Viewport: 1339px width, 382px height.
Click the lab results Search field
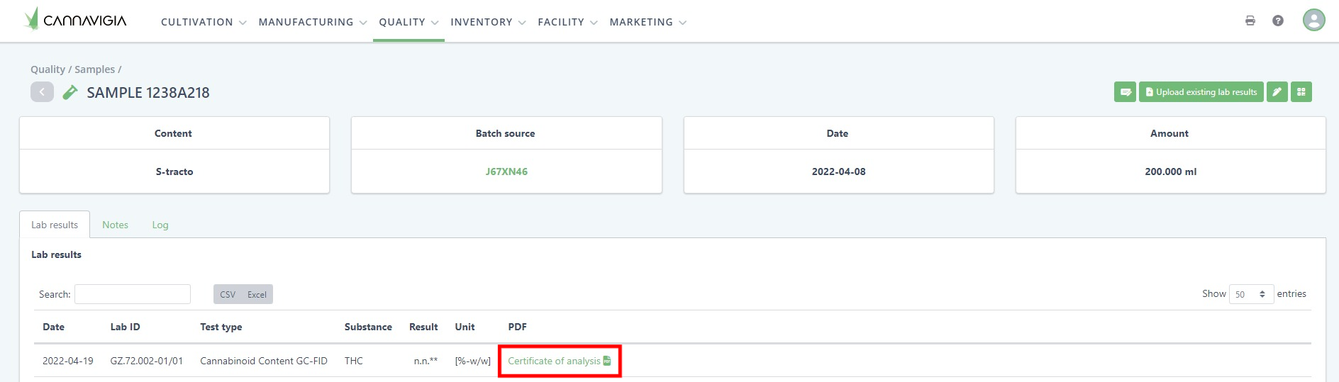coord(133,294)
